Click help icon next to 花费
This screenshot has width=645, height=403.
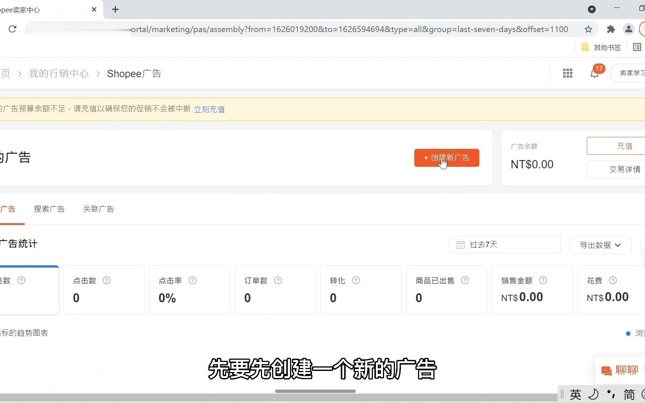[613, 280]
